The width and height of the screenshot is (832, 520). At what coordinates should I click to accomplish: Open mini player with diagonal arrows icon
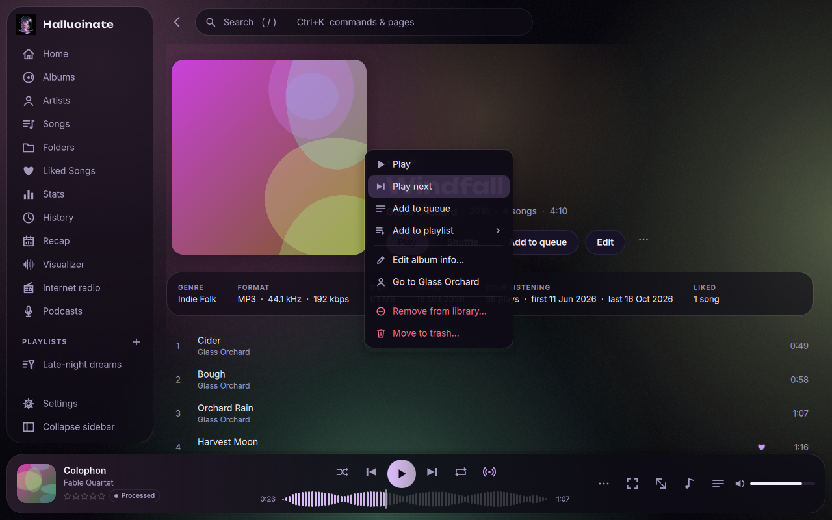tap(661, 484)
